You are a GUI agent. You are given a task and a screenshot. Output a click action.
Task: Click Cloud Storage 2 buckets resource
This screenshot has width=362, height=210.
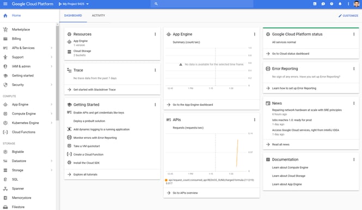(82, 53)
